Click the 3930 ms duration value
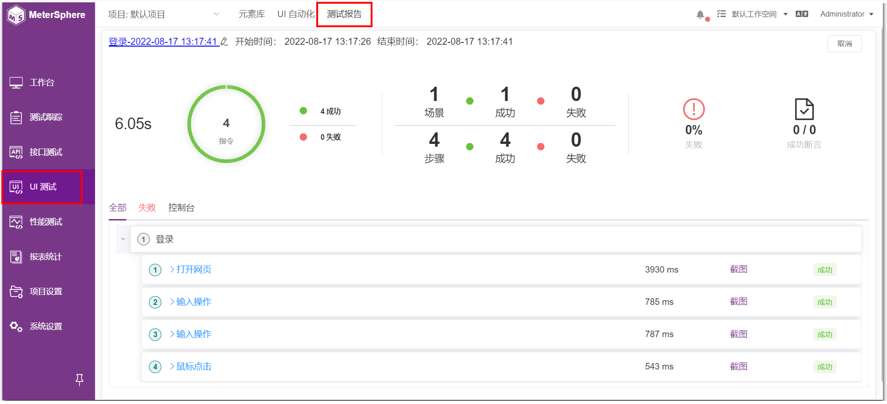The image size is (887, 404). [x=662, y=270]
